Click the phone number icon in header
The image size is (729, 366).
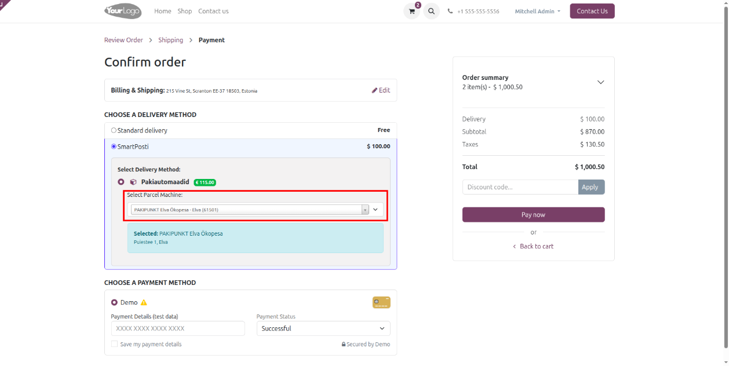(x=450, y=12)
